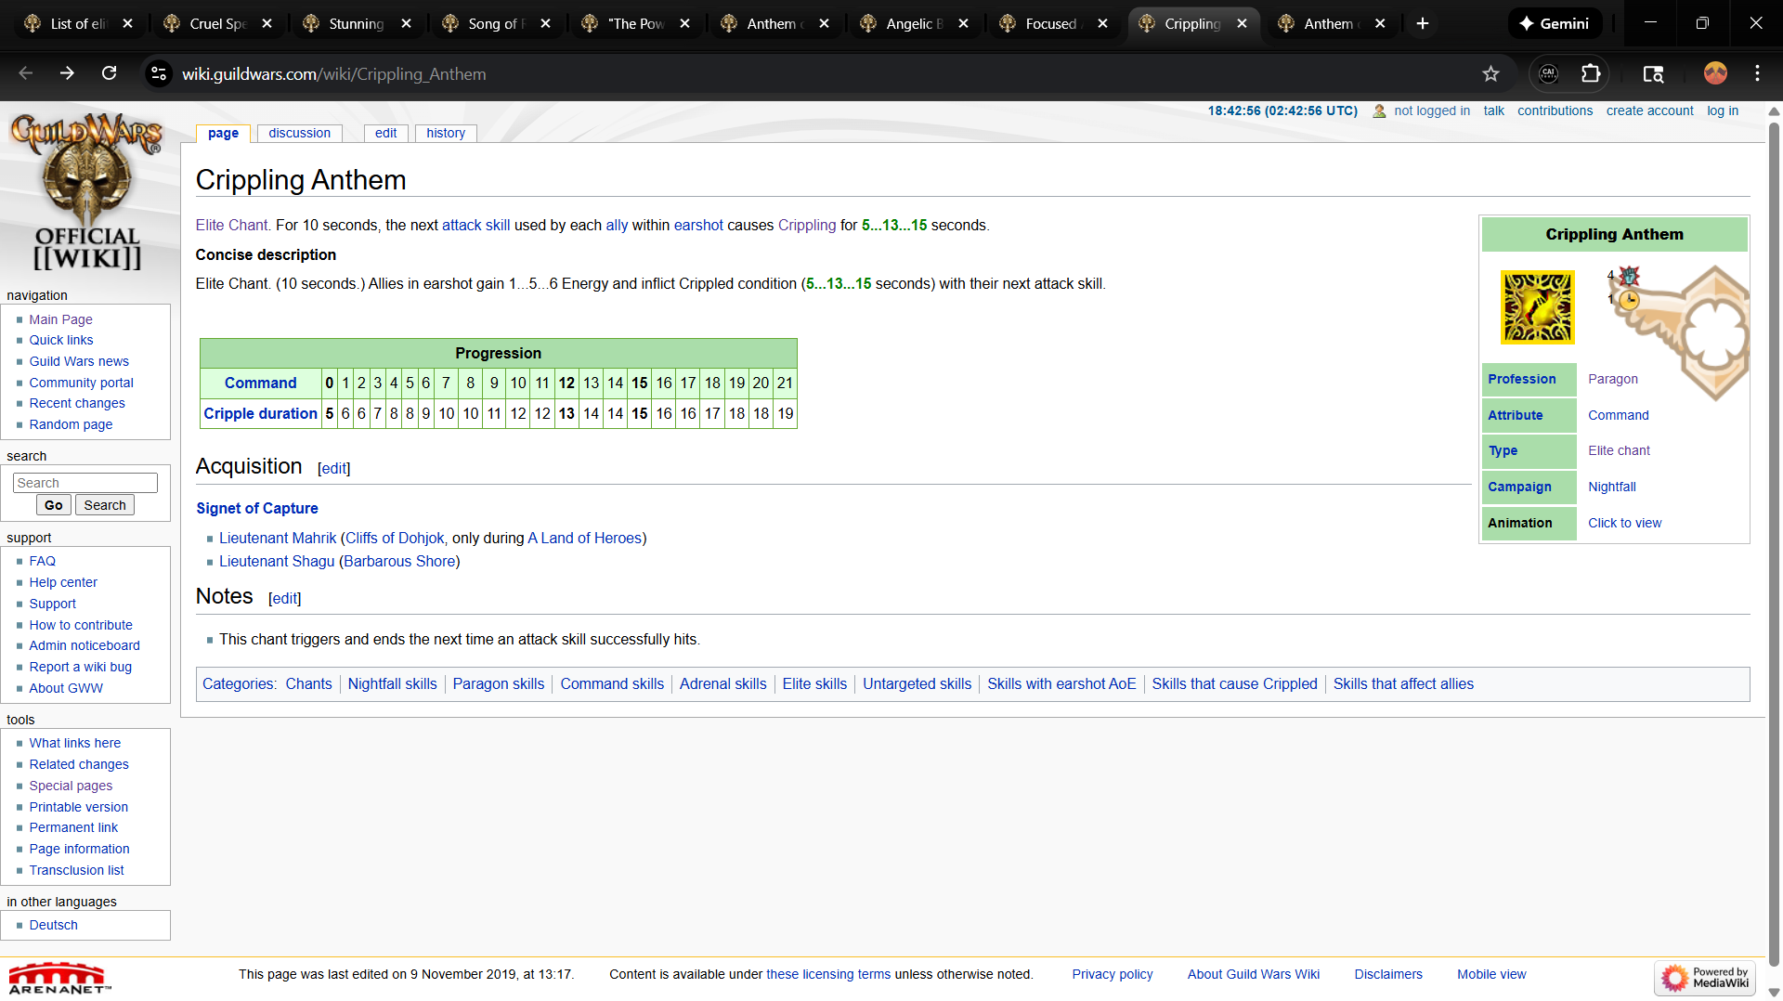This screenshot has height=1001, width=1783.
Task: Click Click to view animation link
Action: pyautogui.click(x=1624, y=523)
